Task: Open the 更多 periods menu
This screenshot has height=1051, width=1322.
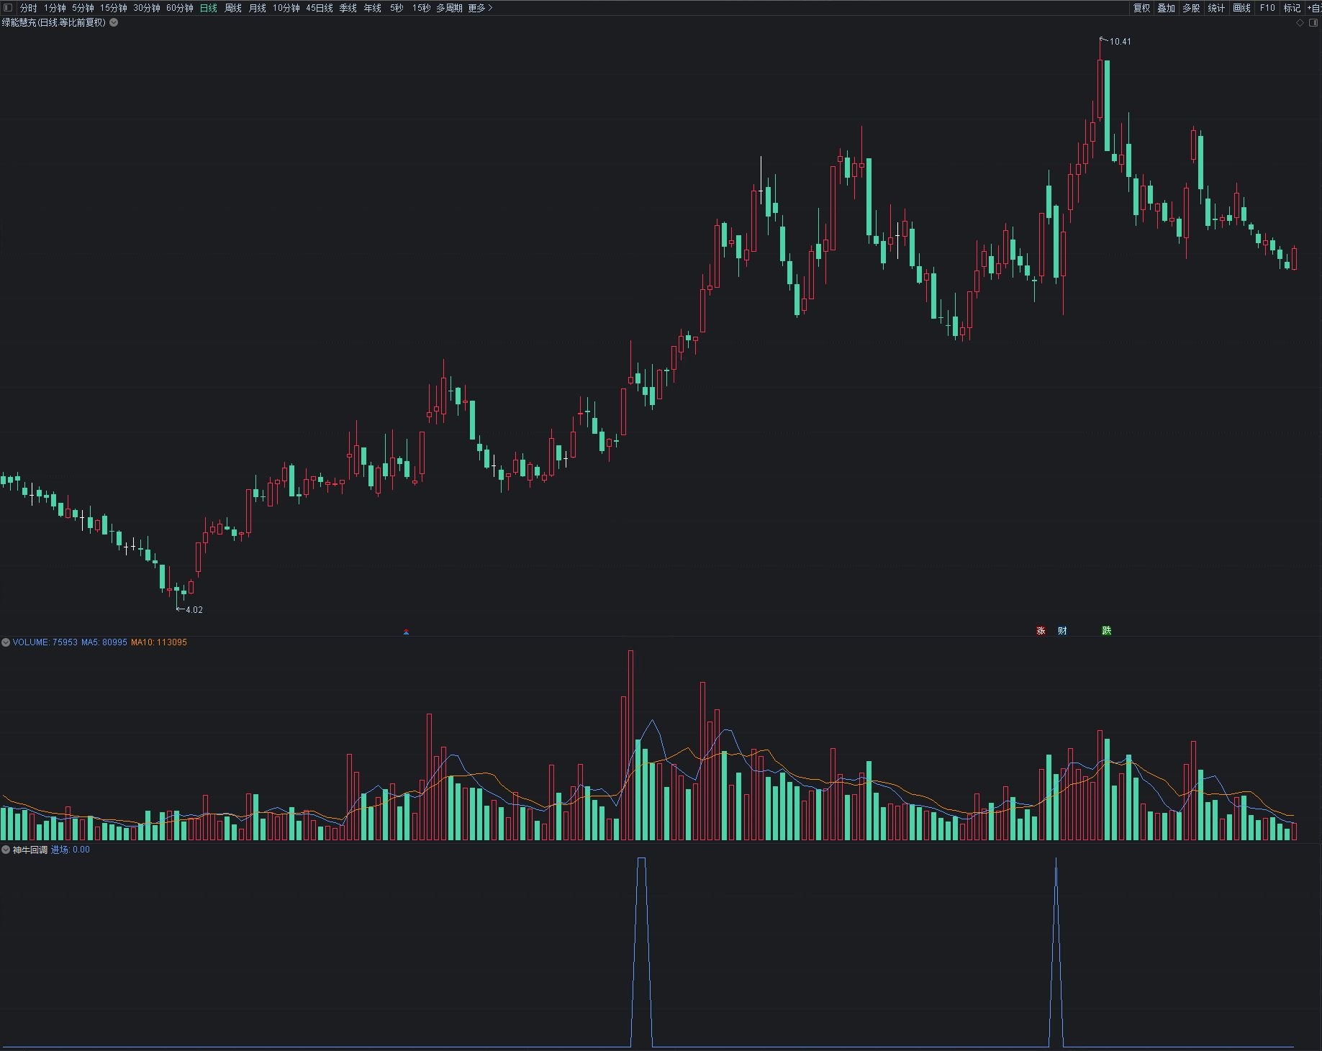Action: click(480, 8)
